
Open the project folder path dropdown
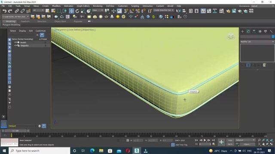pos(15,17)
